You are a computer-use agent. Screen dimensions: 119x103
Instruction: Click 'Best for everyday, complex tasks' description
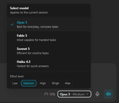(x=37, y=27)
